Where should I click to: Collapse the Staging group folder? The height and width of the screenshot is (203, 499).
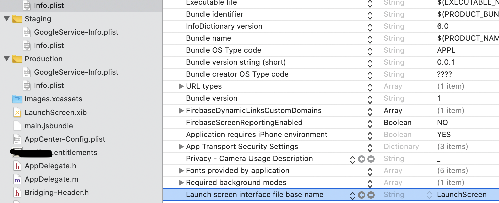pos(6,19)
